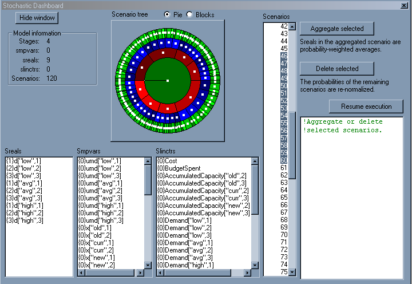
Task: Select scenario 60 in the list
Action: coord(284,160)
